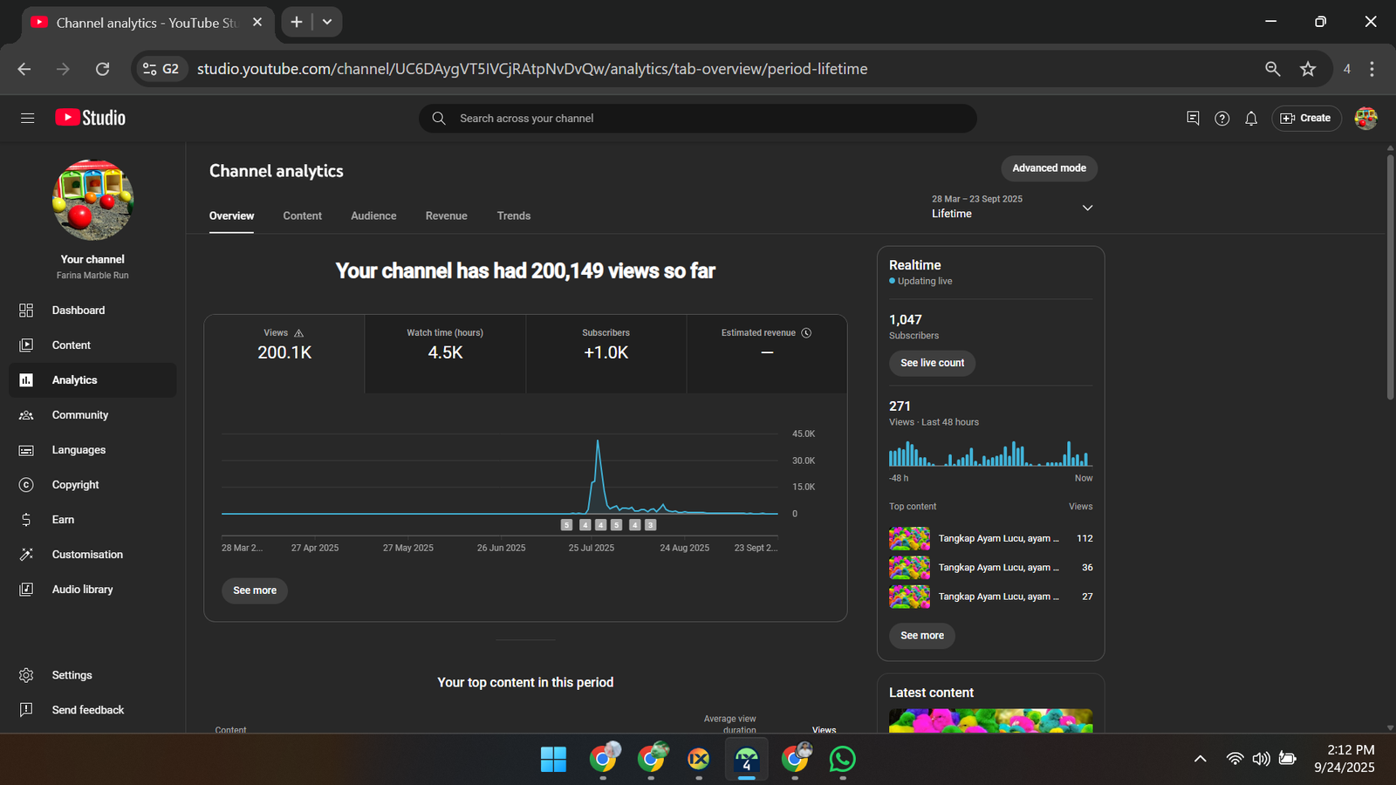This screenshot has height=785, width=1396.
Task: Open the Earn dollar section
Action: (x=63, y=520)
